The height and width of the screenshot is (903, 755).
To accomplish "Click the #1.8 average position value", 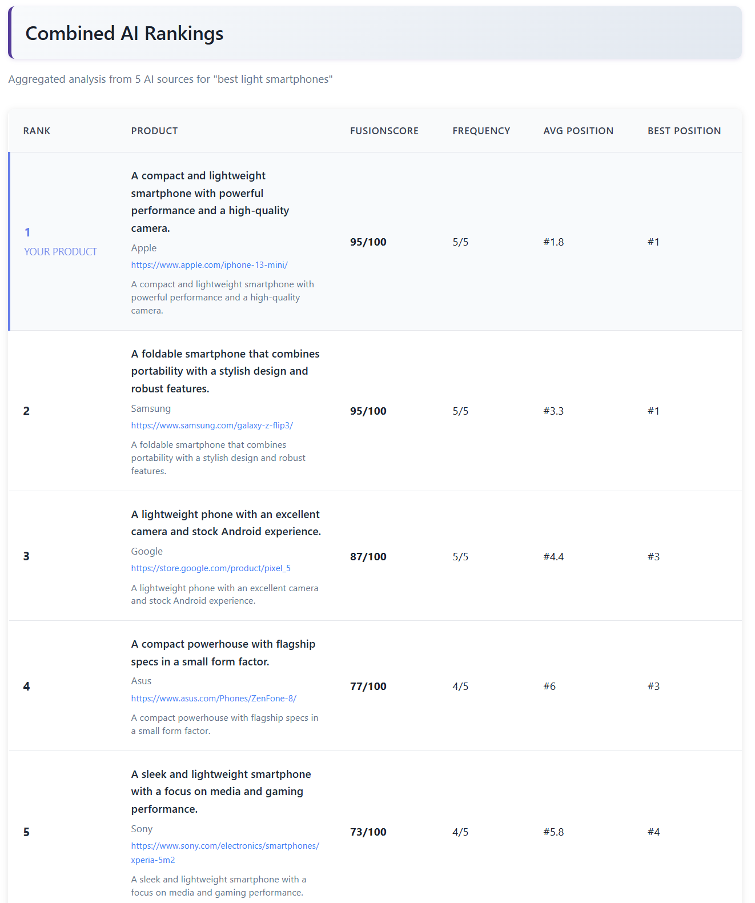I will click(x=553, y=242).
